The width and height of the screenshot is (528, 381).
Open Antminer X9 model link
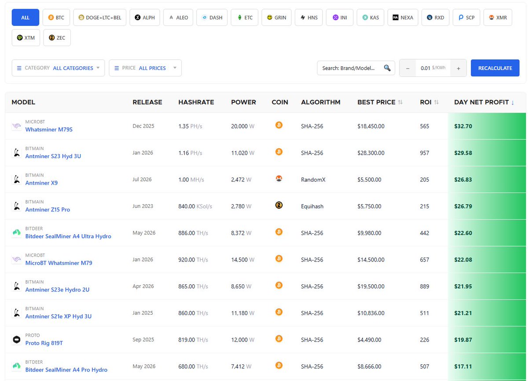click(41, 183)
